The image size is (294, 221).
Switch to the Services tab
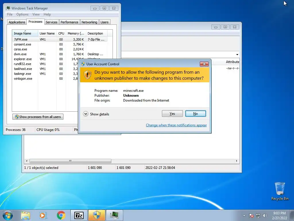(x=51, y=22)
